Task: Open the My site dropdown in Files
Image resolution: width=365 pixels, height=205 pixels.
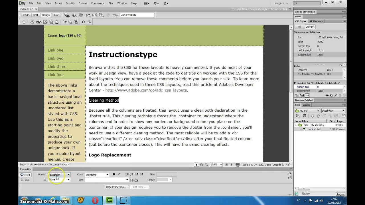Action: [x=307, y=111]
